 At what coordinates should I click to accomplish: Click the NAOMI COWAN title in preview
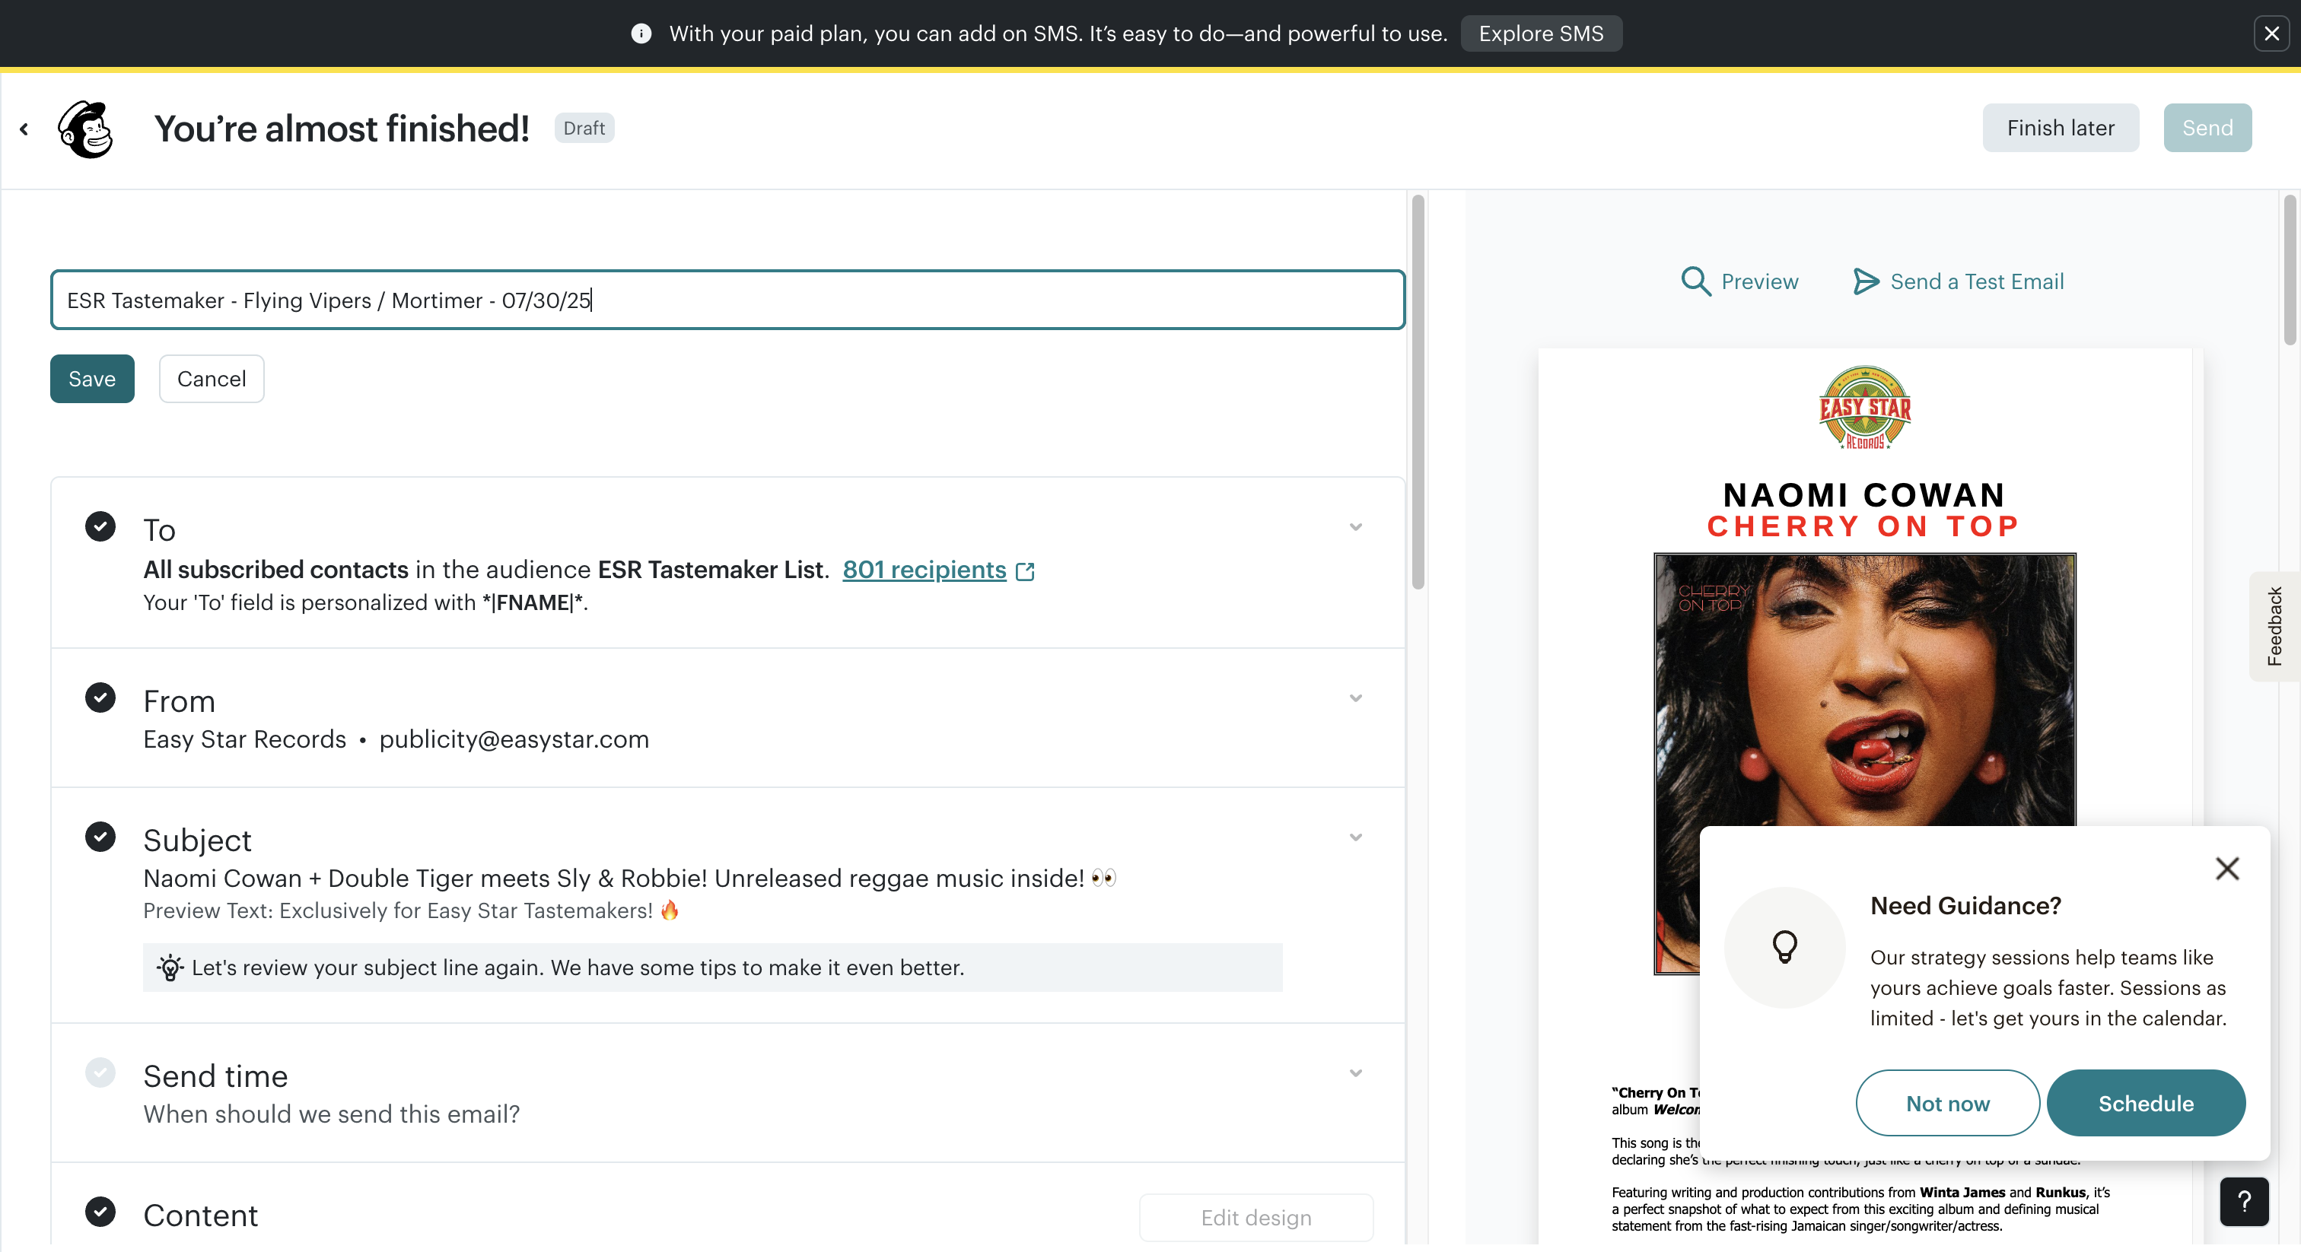[x=1864, y=494]
